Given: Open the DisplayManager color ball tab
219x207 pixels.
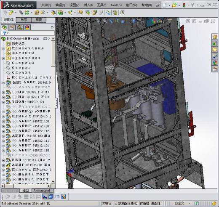Looking at the screenshot, I should point(27,27).
